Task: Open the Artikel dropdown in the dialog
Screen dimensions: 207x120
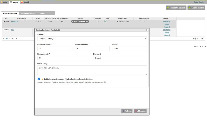Action: point(92,39)
